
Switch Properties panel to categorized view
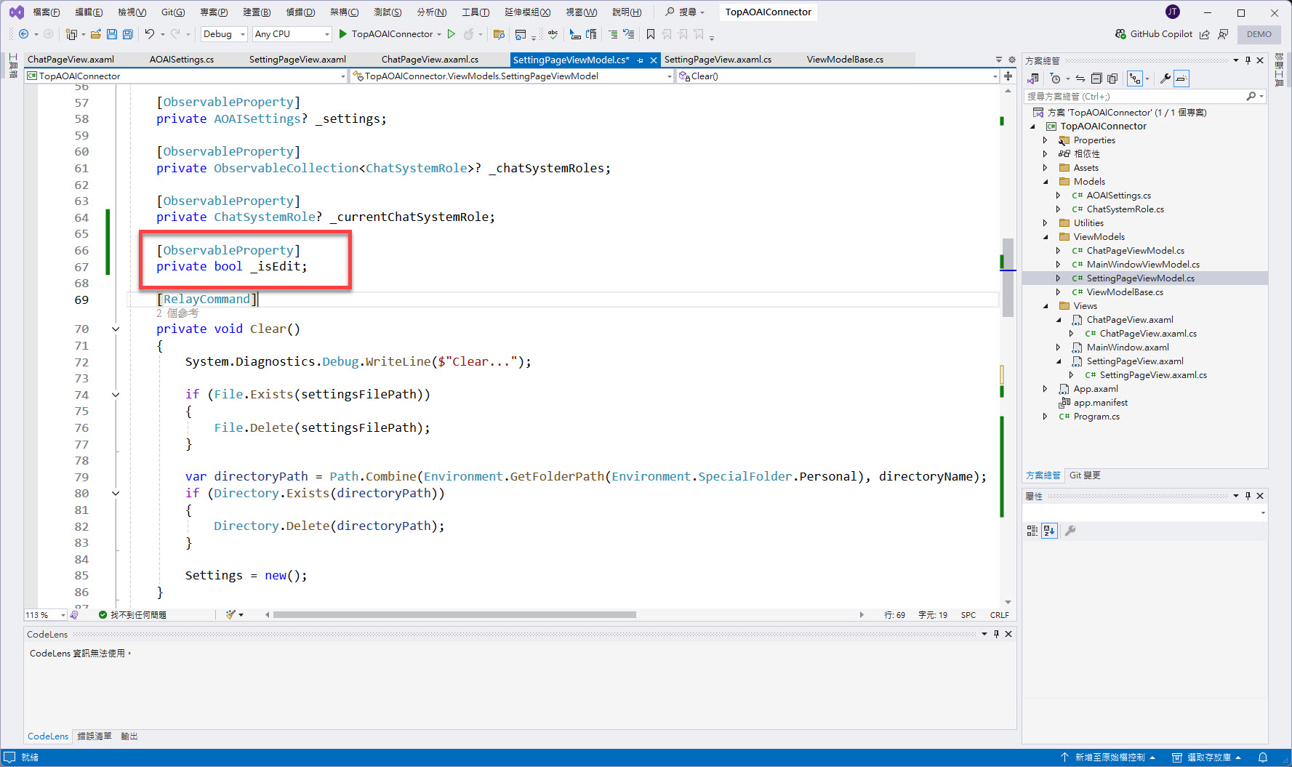coord(1032,531)
